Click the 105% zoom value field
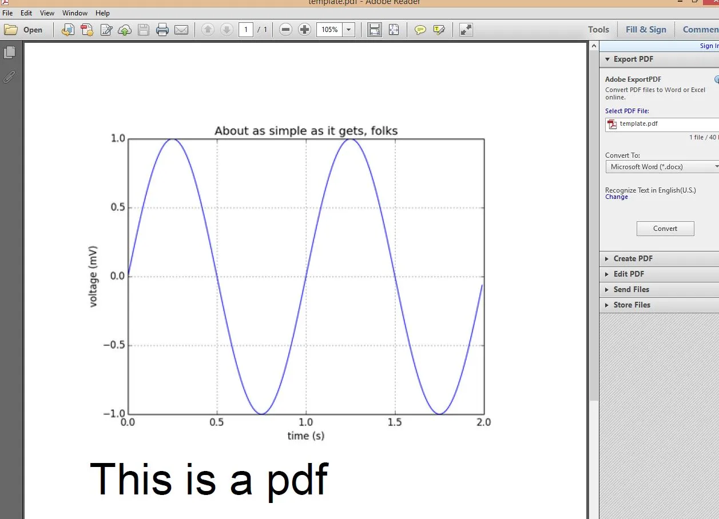The image size is (719, 519). 329,29
